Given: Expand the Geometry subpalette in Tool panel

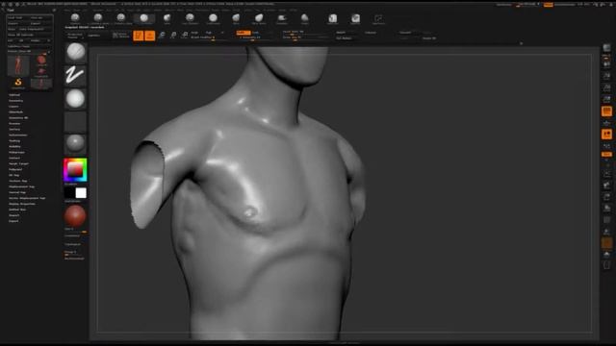Looking at the screenshot, I should [x=16, y=100].
